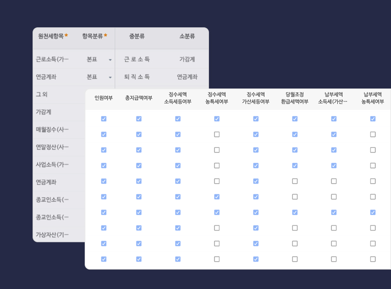The image size is (391, 289).
Task: Toggle the 총지급액여부 checkbox in the first row
Action: [x=139, y=118]
